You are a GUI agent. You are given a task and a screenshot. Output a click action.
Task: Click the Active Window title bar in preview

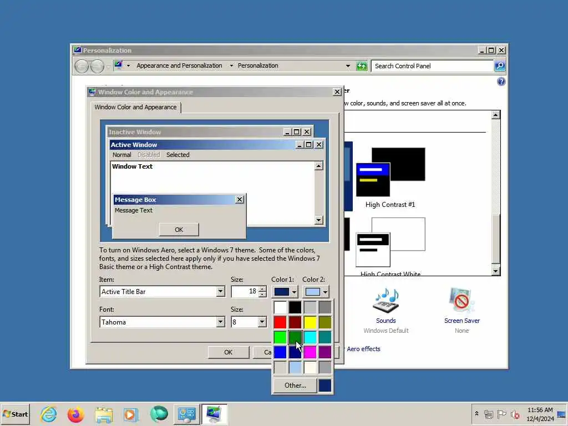click(203, 145)
